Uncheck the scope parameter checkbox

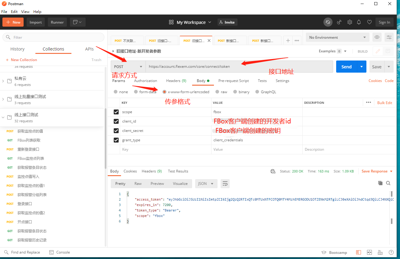[x=116, y=112]
